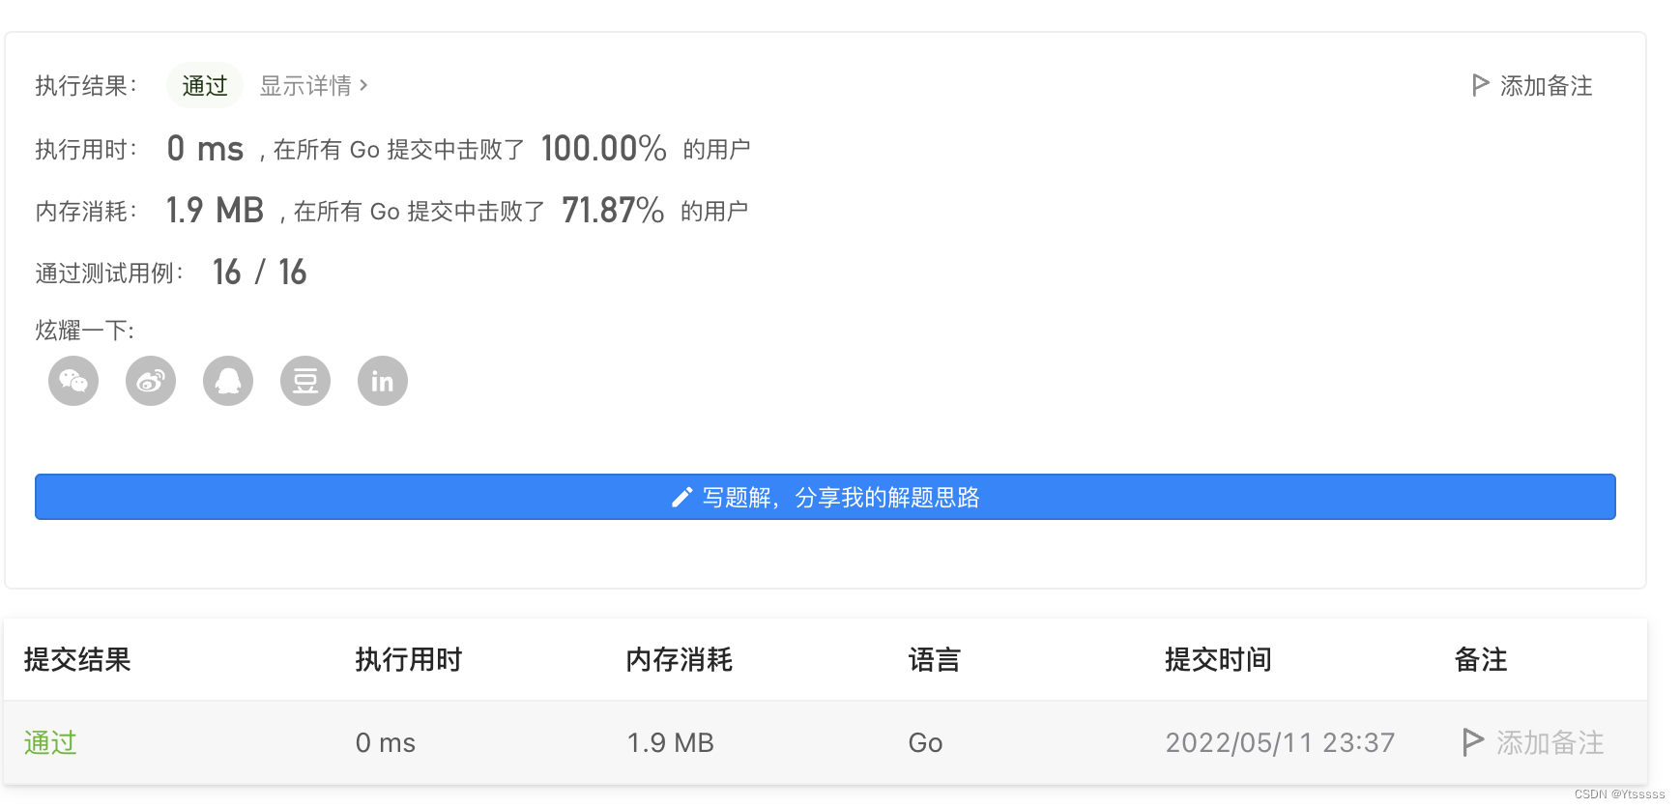Click the Go language table cell

[x=926, y=742]
